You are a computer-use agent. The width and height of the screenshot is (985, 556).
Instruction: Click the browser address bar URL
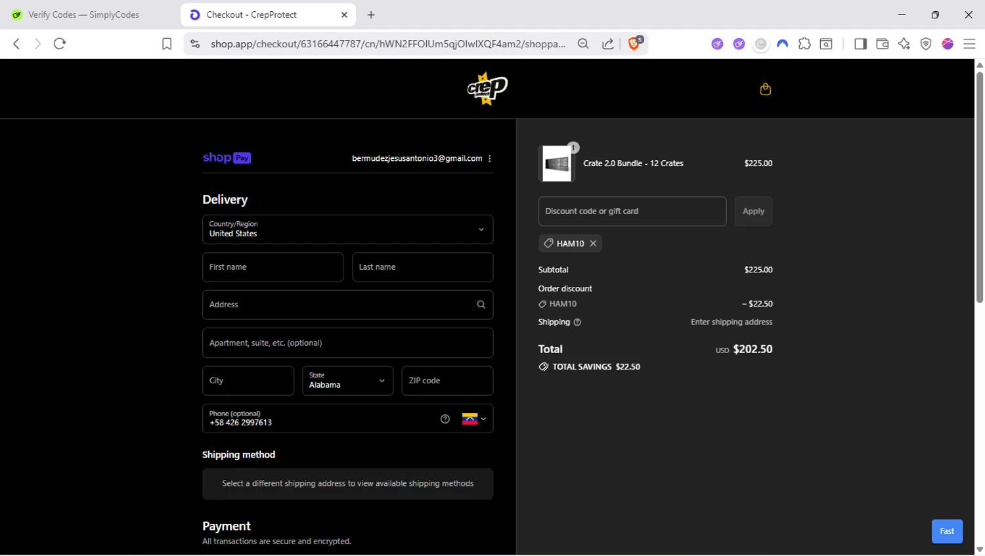[387, 44]
